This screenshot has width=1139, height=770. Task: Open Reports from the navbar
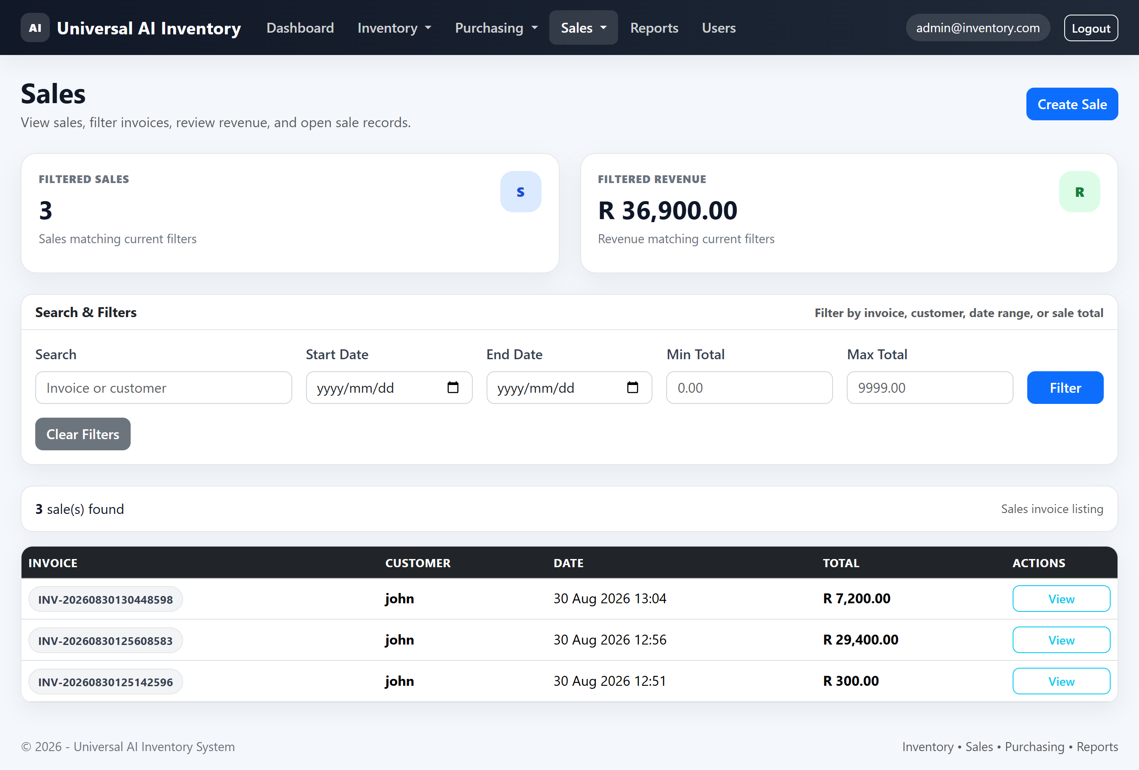point(654,28)
